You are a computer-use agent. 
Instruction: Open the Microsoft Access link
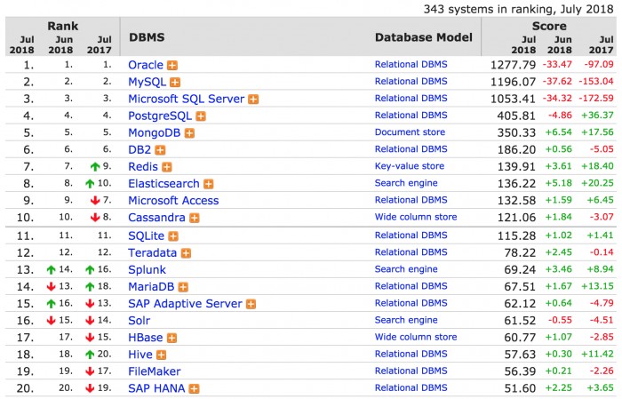[173, 201]
